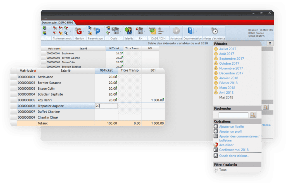Image resolution: width=286 pixels, height=185 pixels.
Task: Click the Recherche text input field
Action: coord(233,115)
